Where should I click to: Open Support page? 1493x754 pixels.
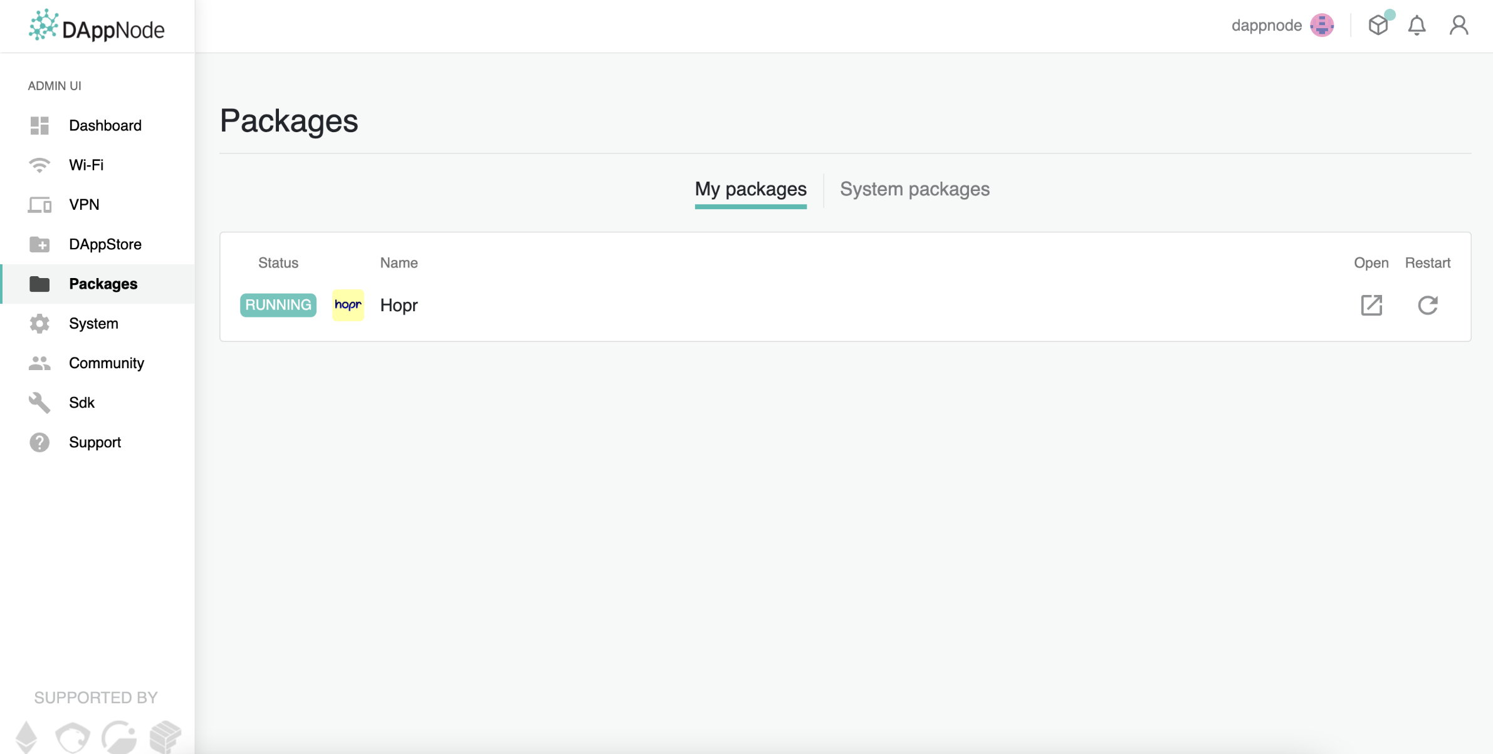click(x=95, y=442)
